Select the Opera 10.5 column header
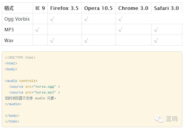Viewport: 184px width, 128px height. click(x=99, y=8)
